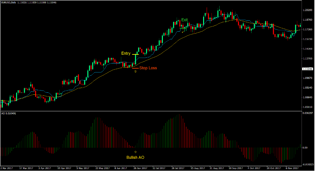Select the yellow Entry price line

click(135, 54)
